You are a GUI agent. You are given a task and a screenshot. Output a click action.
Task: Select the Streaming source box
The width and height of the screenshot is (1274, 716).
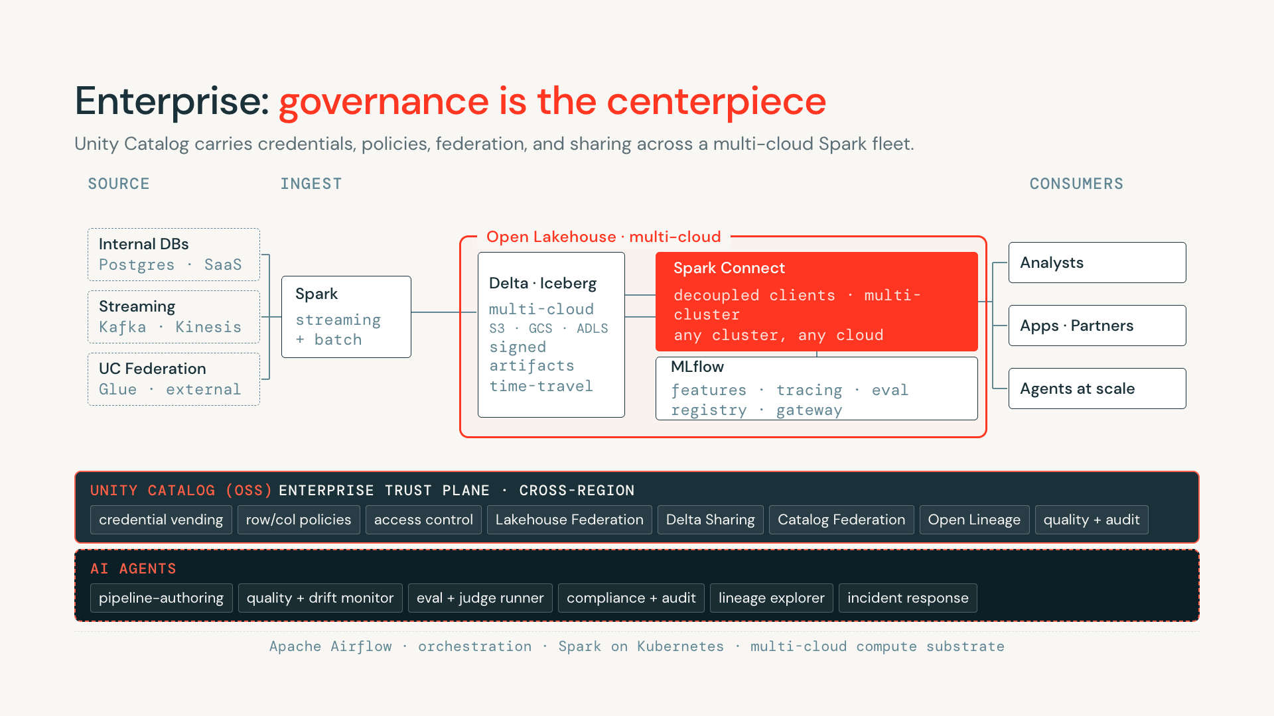(x=174, y=317)
